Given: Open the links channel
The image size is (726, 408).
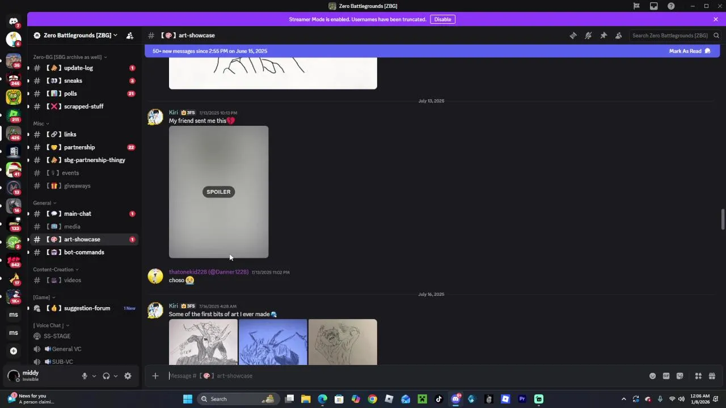Looking at the screenshot, I should pyautogui.click(x=83, y=134).
